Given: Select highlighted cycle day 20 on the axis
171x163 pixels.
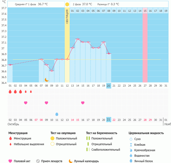Looking at the screenshot, I should [108, 86].
